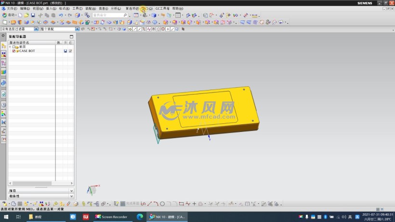Screen dimensions: 395x222
Task: Select the sketch Arc tool icon
Action: 156,204
